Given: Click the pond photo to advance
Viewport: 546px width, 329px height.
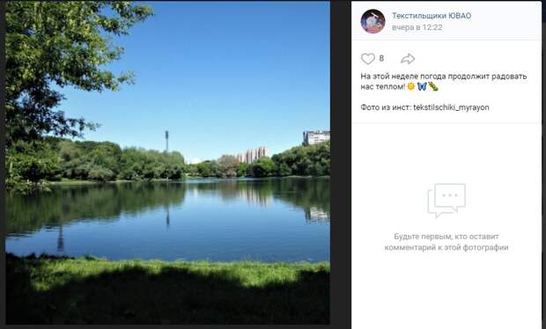Looking at the screenshot, I should click(167, 163).
